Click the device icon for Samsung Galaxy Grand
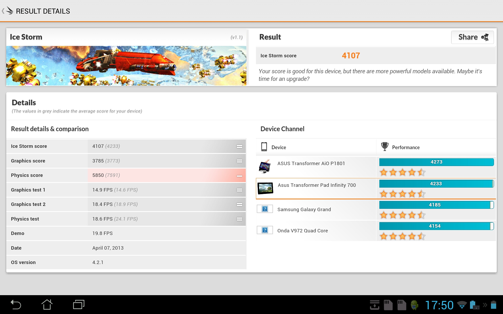503x314 pixels. [264, 209]
